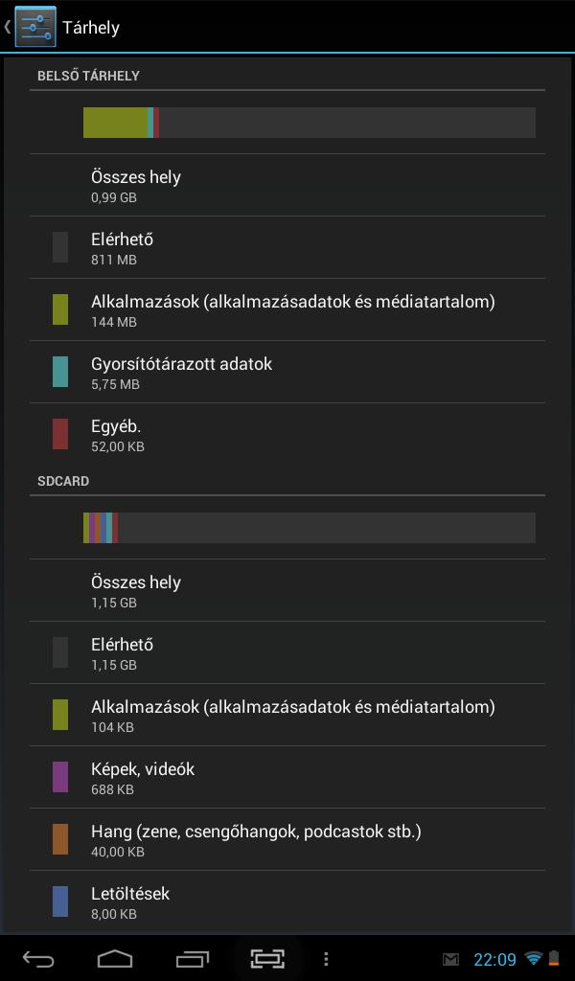Tap the Home navigation button

[x=115, y=958]
